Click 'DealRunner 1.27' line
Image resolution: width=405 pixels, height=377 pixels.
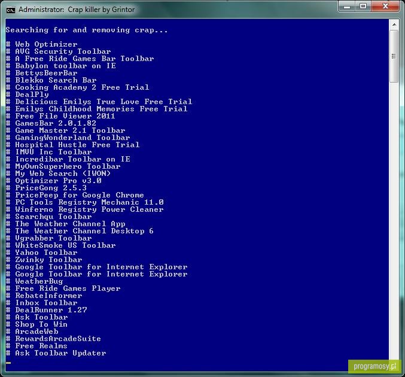(x=47, y=310)
